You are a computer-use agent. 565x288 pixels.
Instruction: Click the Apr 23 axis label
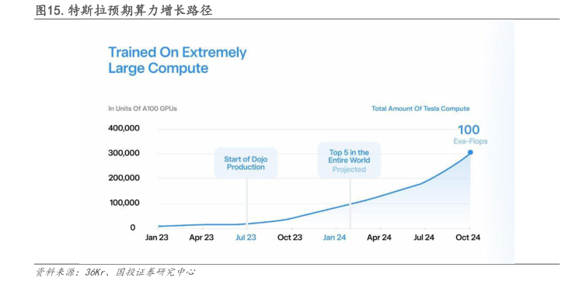[201, 238]
